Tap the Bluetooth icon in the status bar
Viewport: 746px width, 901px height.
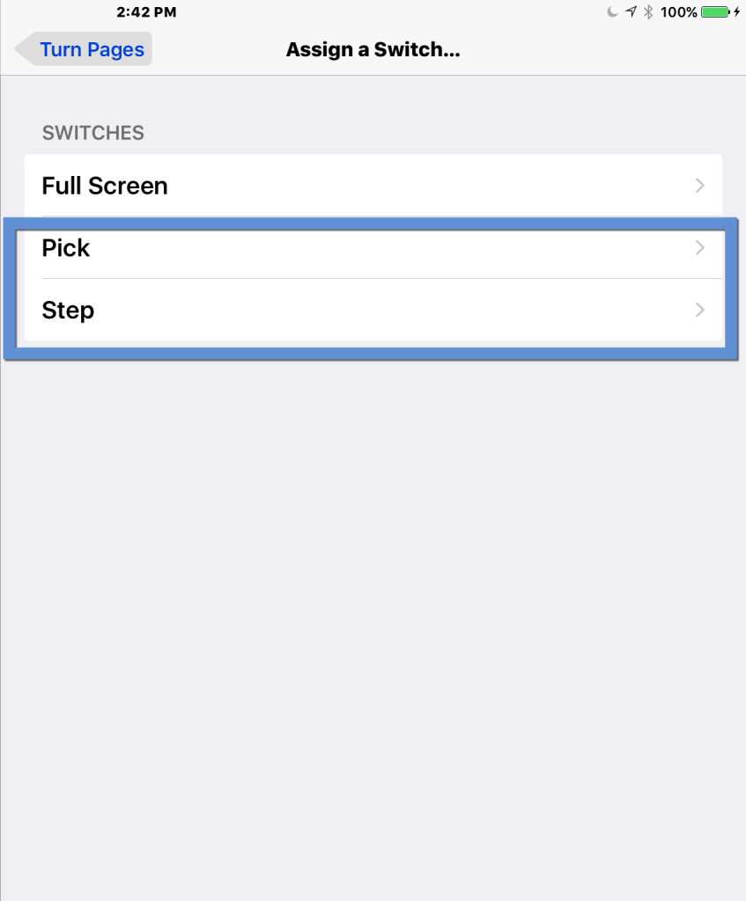point(648,11)
